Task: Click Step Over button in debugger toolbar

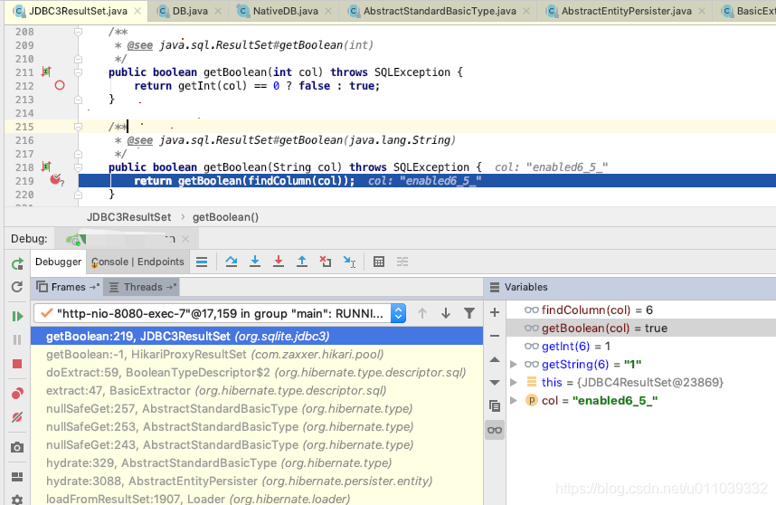Action: (x=232, y=262)
